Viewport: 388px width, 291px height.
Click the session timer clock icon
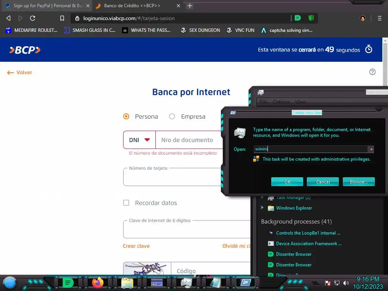coord(369,49)
